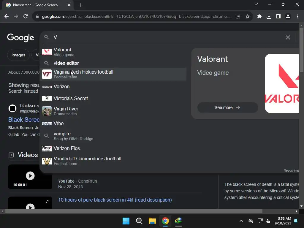
Task: Go back using the browser back arrow
Action: point(7,17)
